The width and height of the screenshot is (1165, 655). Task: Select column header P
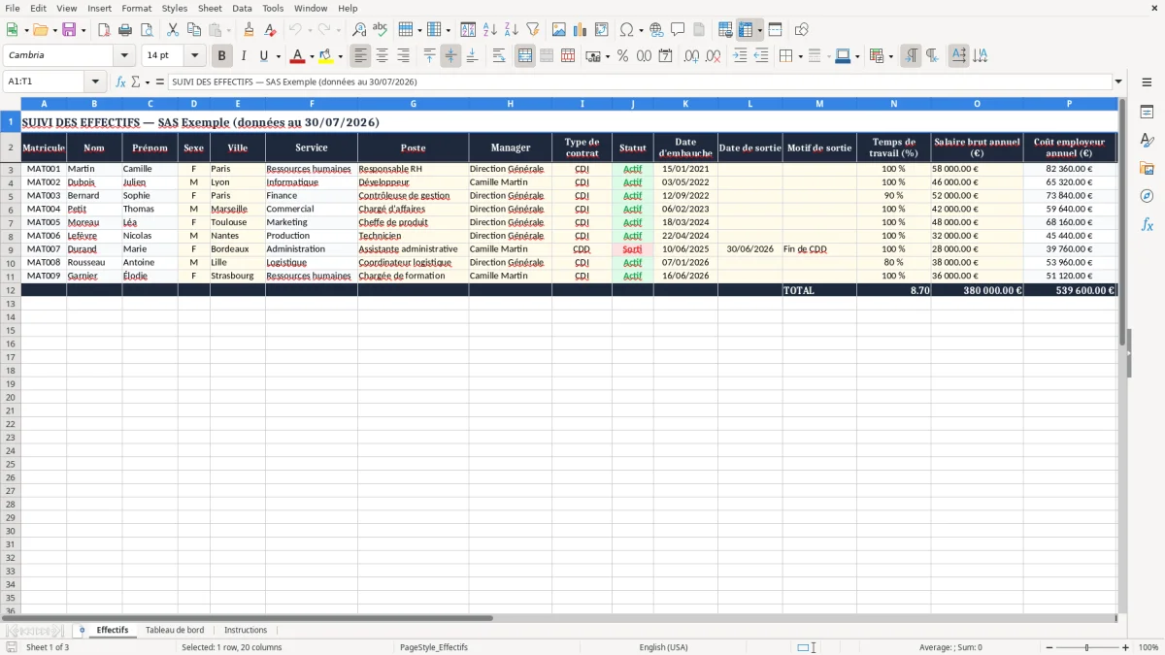1069,104
